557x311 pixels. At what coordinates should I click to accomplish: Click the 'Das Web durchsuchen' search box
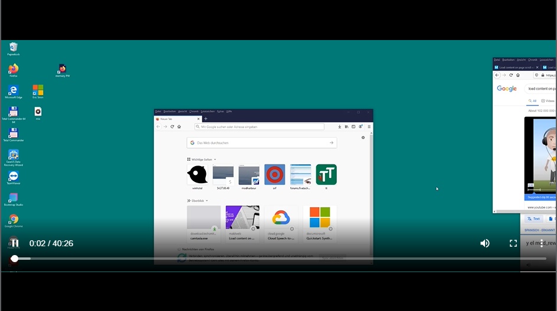(262, 143)
